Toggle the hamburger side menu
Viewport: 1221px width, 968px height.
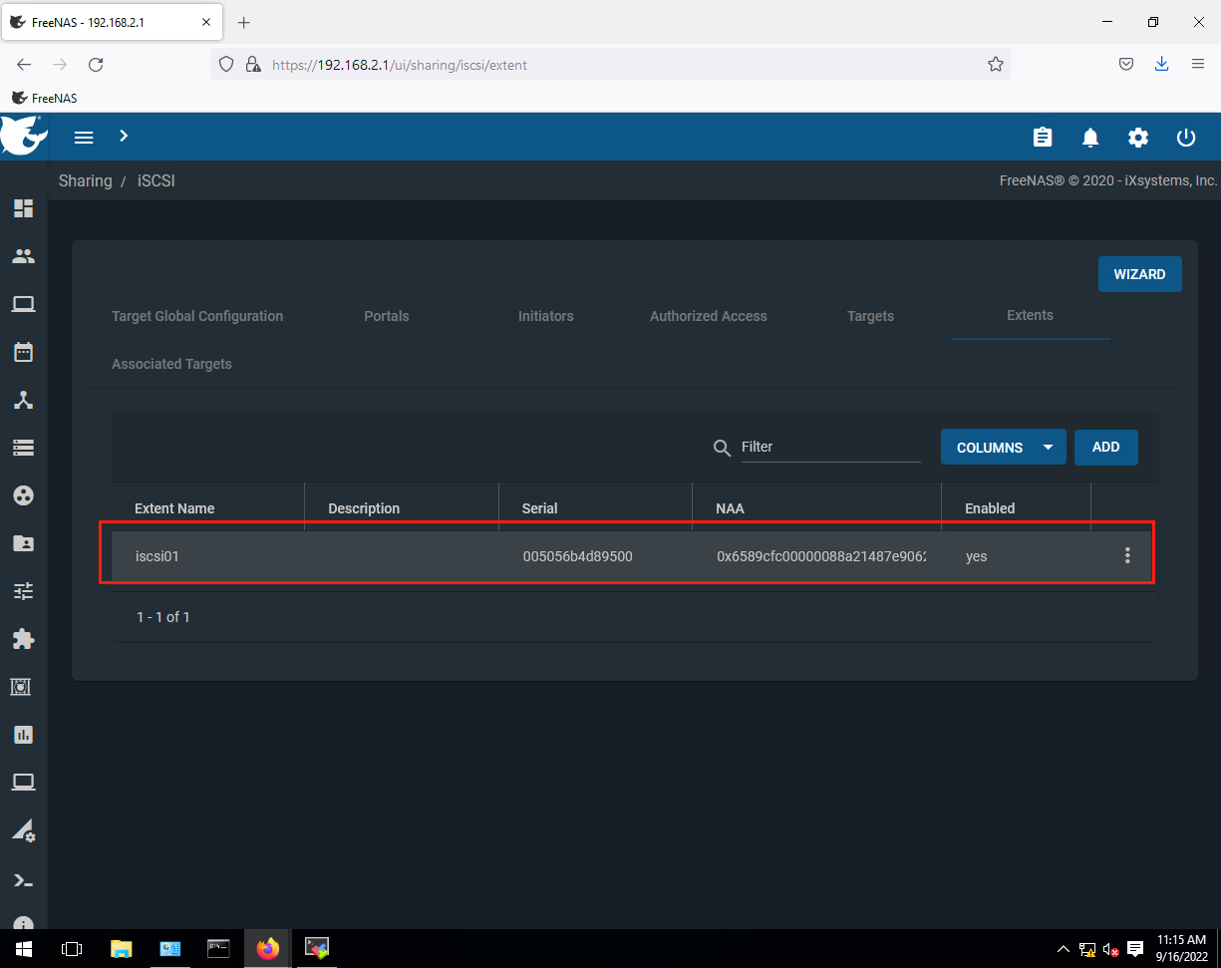84,138
